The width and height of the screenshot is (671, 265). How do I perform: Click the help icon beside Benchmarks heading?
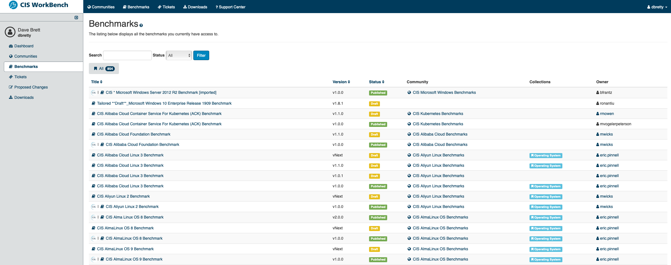(x=141, y=25)
